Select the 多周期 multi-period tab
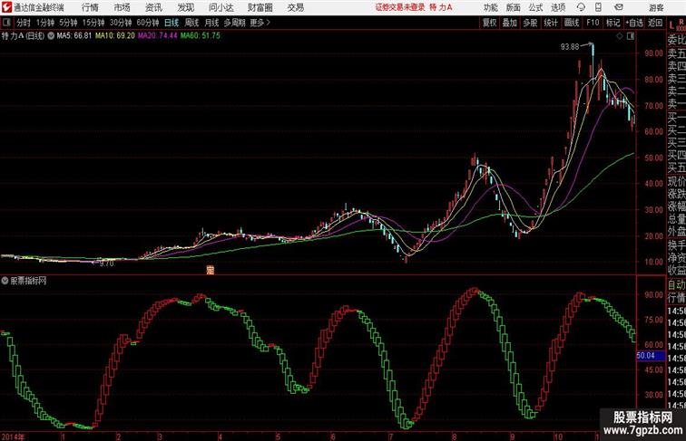 coord(234,23)
